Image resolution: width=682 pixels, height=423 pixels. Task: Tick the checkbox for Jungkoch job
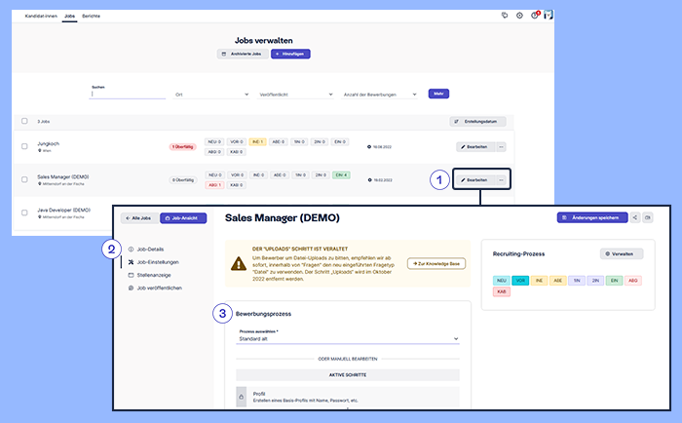click(25, 146)
